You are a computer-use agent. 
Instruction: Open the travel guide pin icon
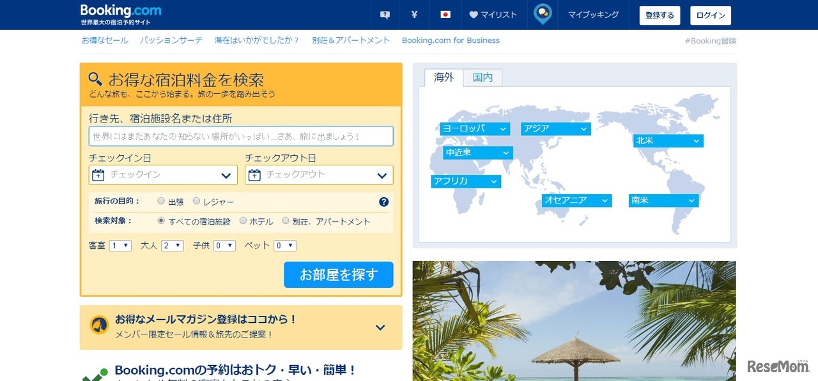pyautogui.click(x=543, y=14)
